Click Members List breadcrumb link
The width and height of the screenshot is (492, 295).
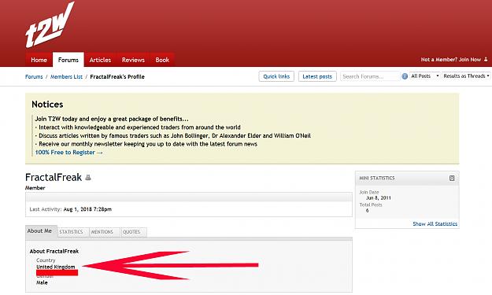coord(66,77)
